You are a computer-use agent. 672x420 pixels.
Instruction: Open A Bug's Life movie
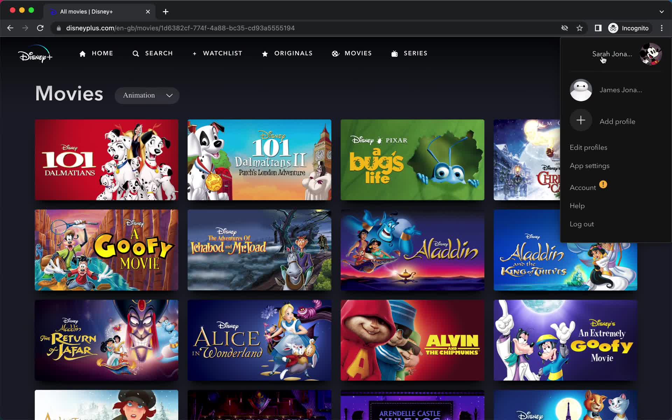coord(412,160)
